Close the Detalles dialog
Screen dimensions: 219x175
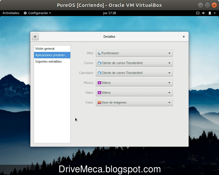point(183,37)
